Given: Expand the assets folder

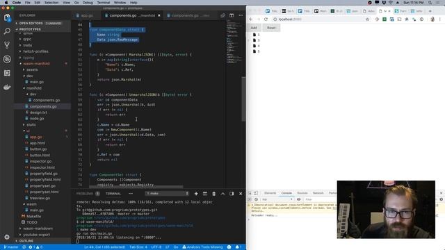Looking at the screenshot, I should coord(32,69).
